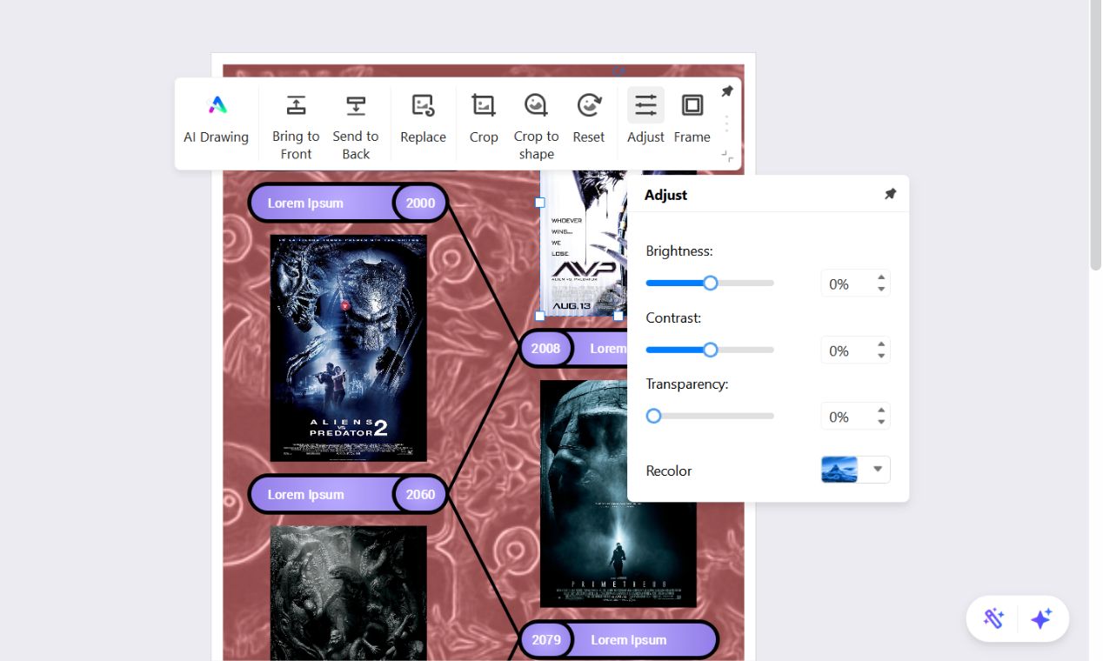Decrease Transparency with the down arrow
The image size is (1103, 661).
click(881, 423)
